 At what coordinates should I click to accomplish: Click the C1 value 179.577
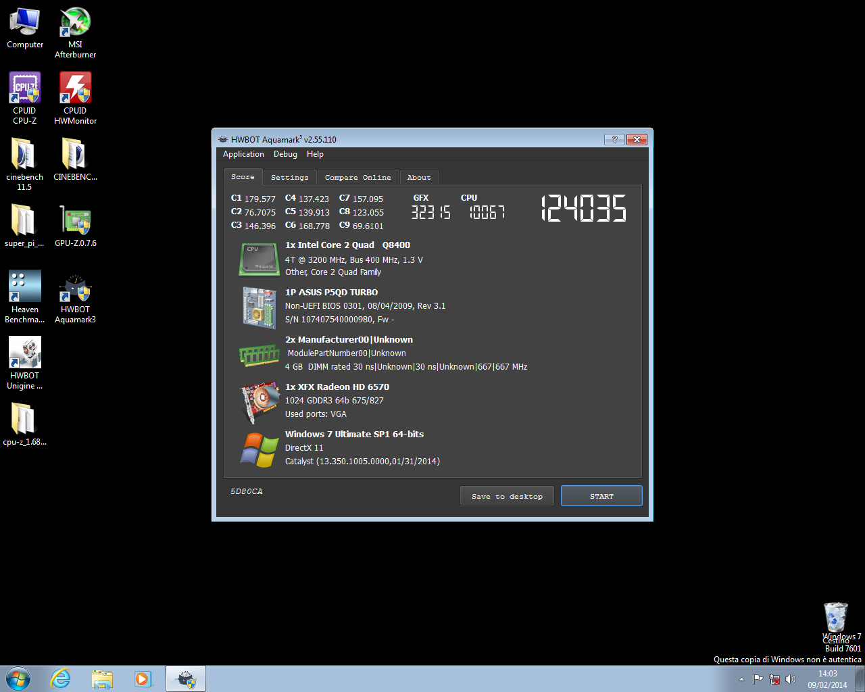260,199
